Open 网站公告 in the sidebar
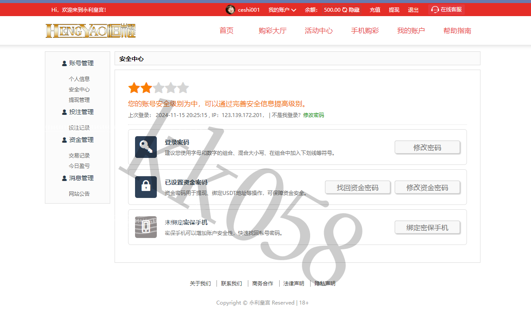The height and width of the screenshot is (335, 531). [x=79, y=194]
